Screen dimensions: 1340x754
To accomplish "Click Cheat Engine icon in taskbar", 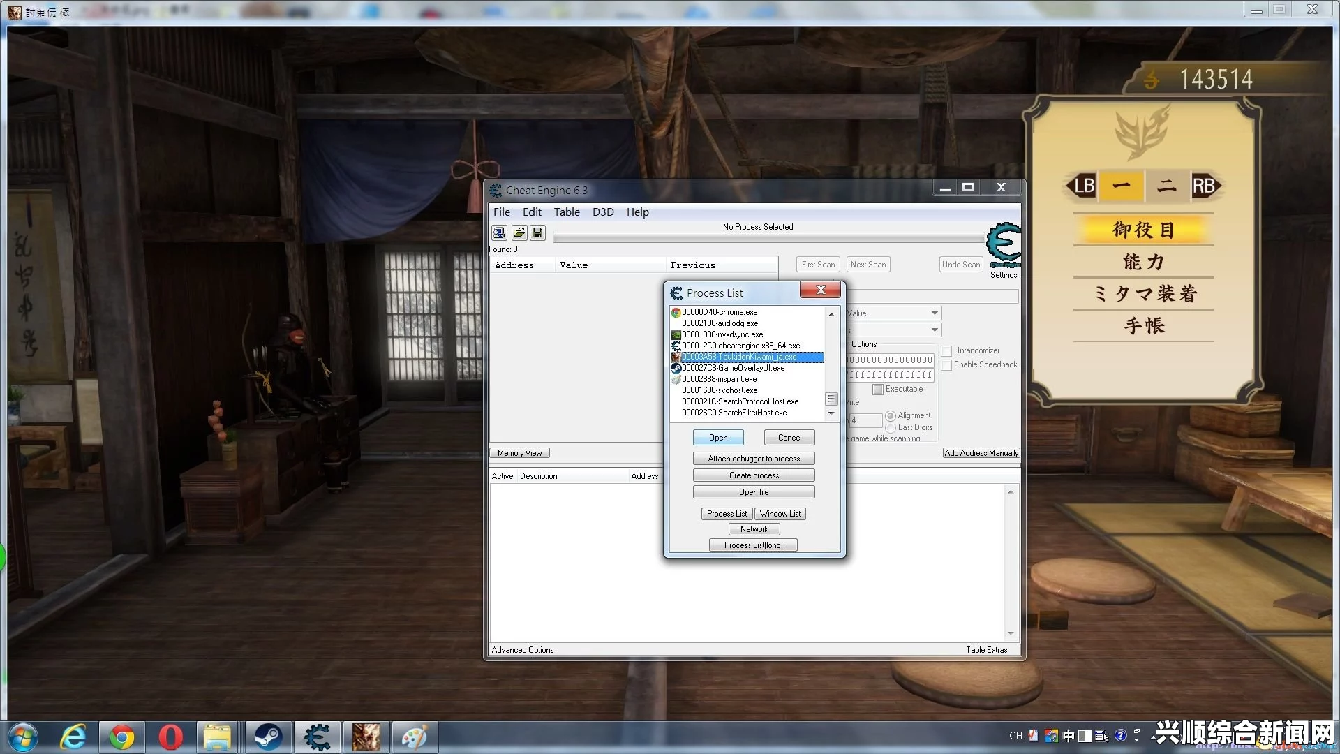I will coord(318,737).
